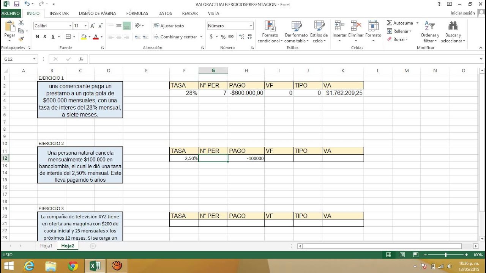Click the zoom slider handle
Viewport: 486px width, 273px height.
tap(446, 255)
